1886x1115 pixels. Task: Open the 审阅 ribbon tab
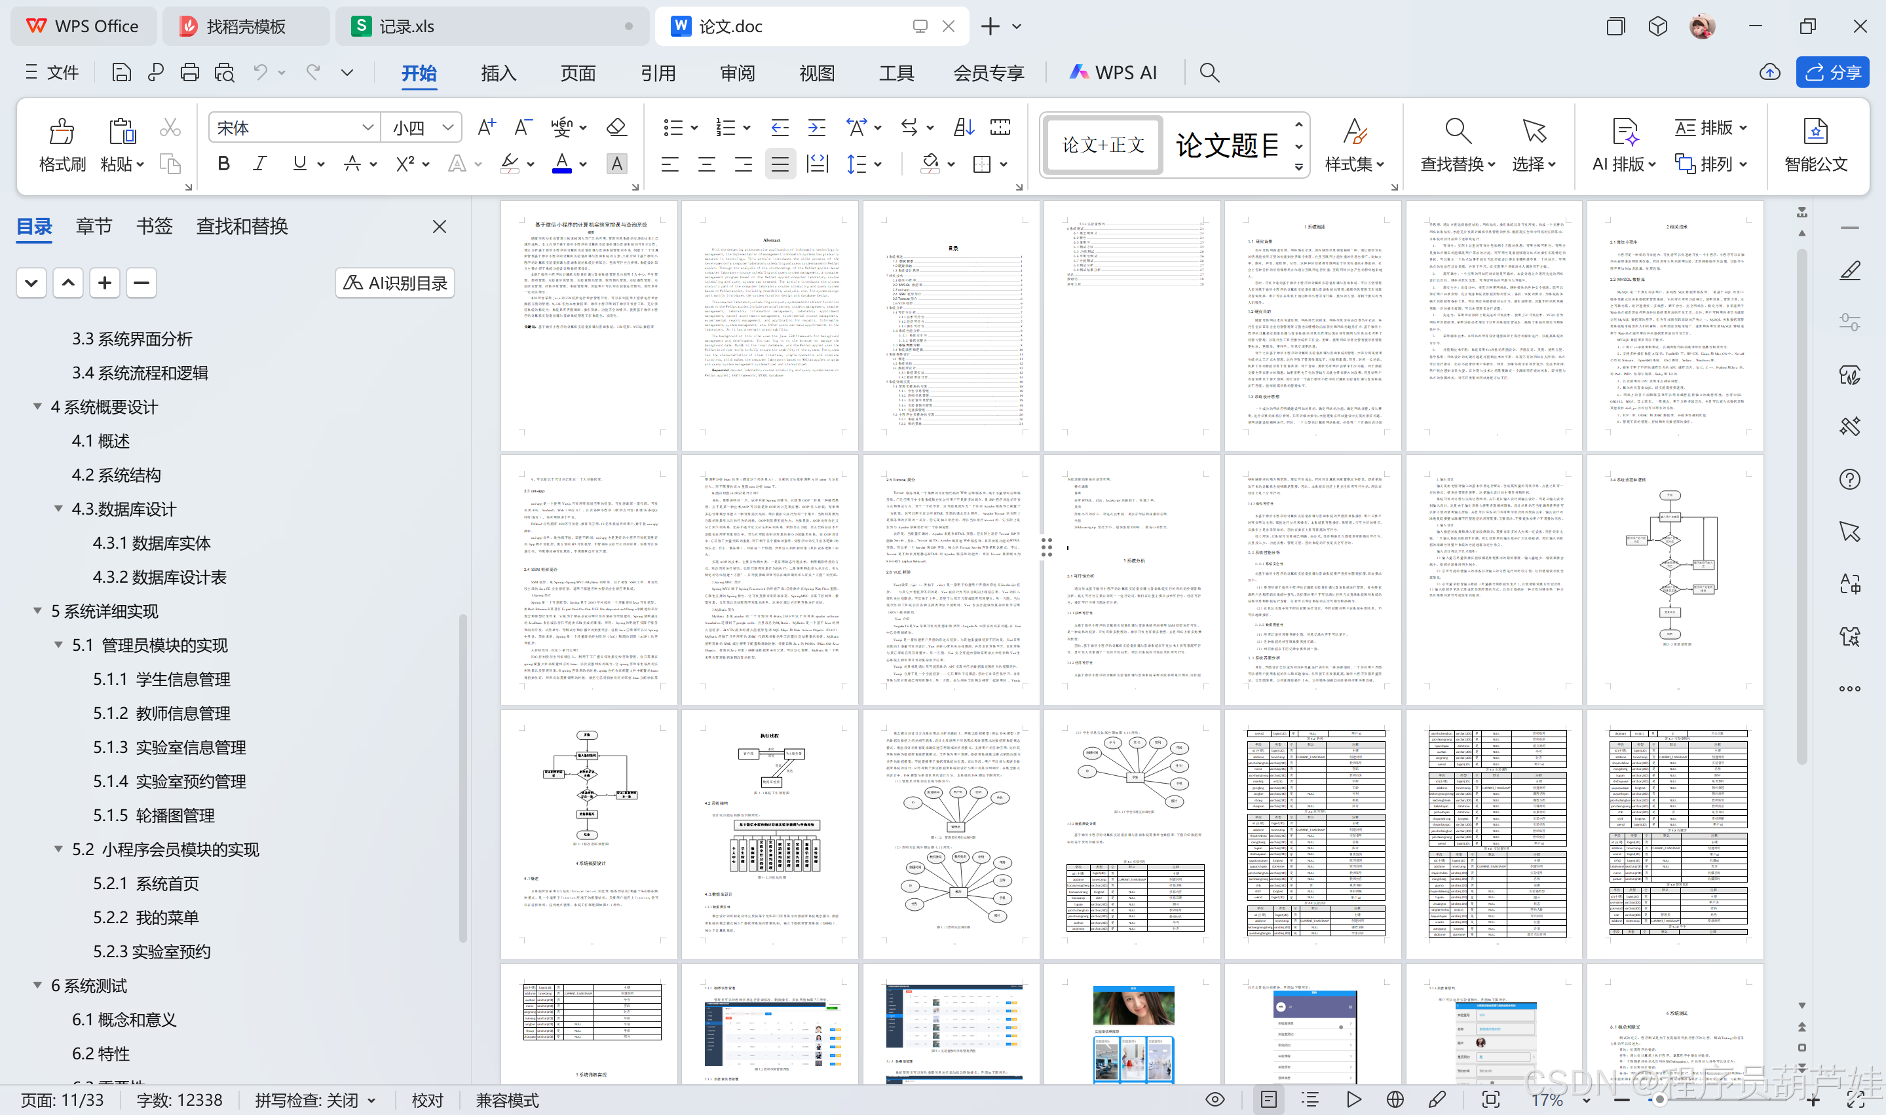[738, 73]
